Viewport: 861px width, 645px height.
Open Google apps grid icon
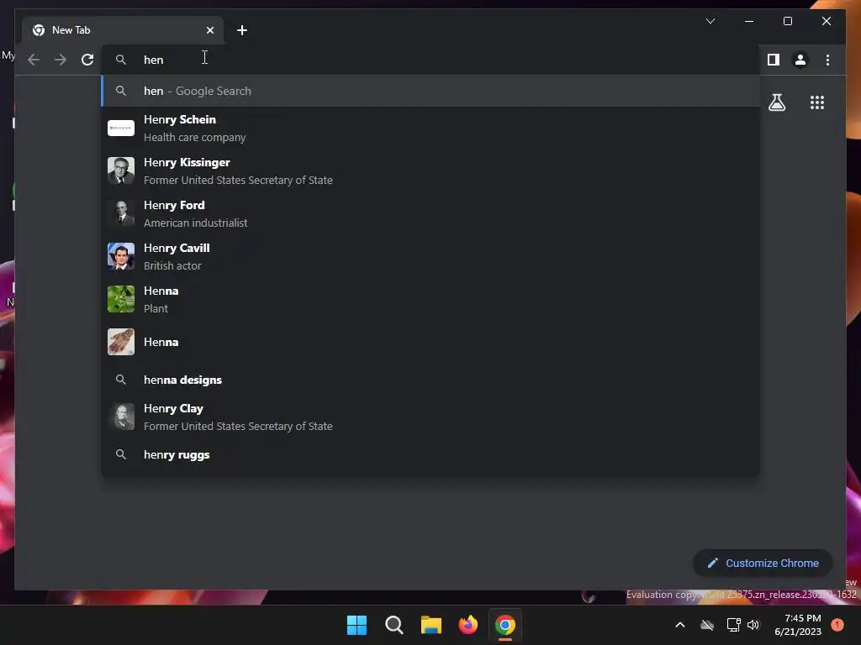[817, 102]
